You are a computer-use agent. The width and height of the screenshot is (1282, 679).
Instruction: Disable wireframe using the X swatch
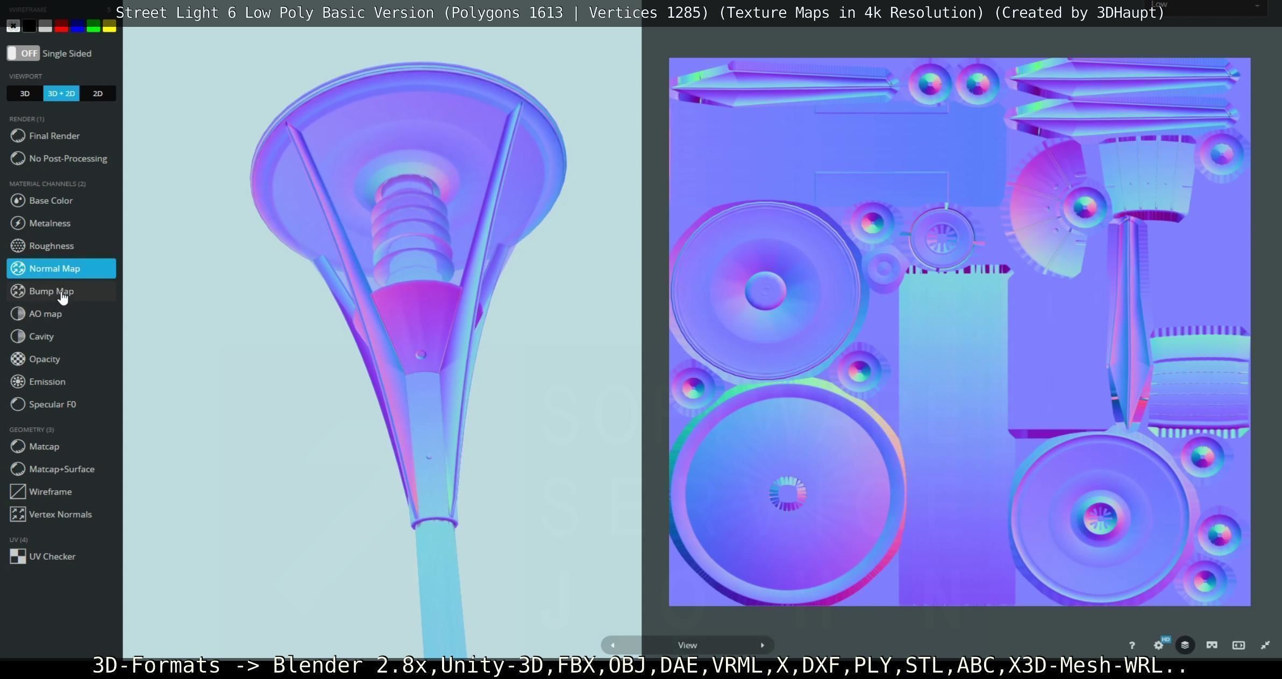pos(13,26)
